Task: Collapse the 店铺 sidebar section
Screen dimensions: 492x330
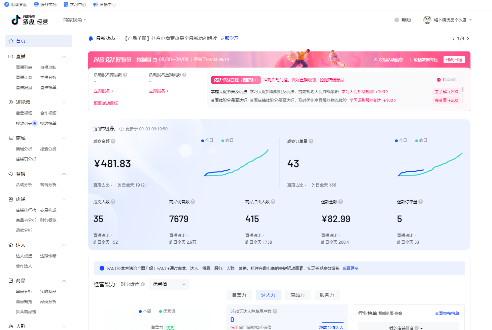Action: [x=64, y=199]
